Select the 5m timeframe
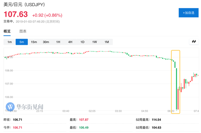 22,42
